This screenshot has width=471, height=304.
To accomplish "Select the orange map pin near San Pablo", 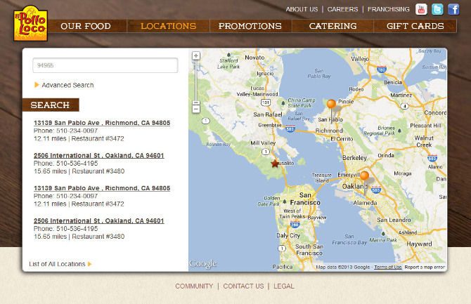I will click(331, 105).
